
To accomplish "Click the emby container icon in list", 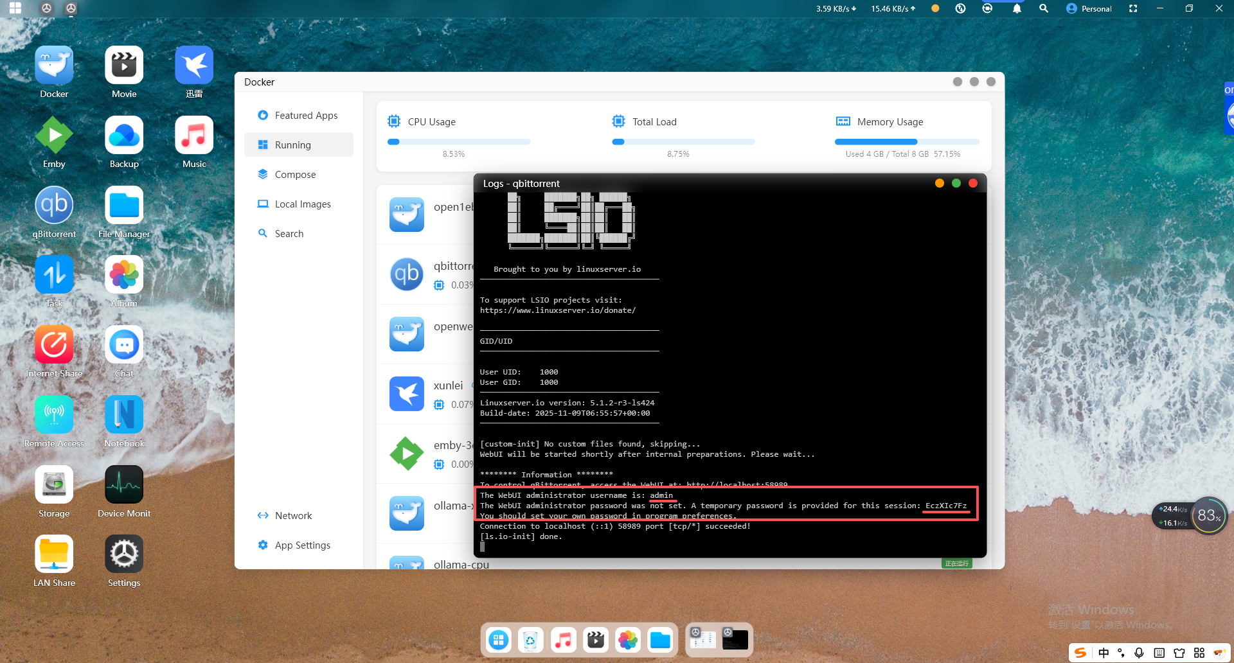I will (407, 454).
